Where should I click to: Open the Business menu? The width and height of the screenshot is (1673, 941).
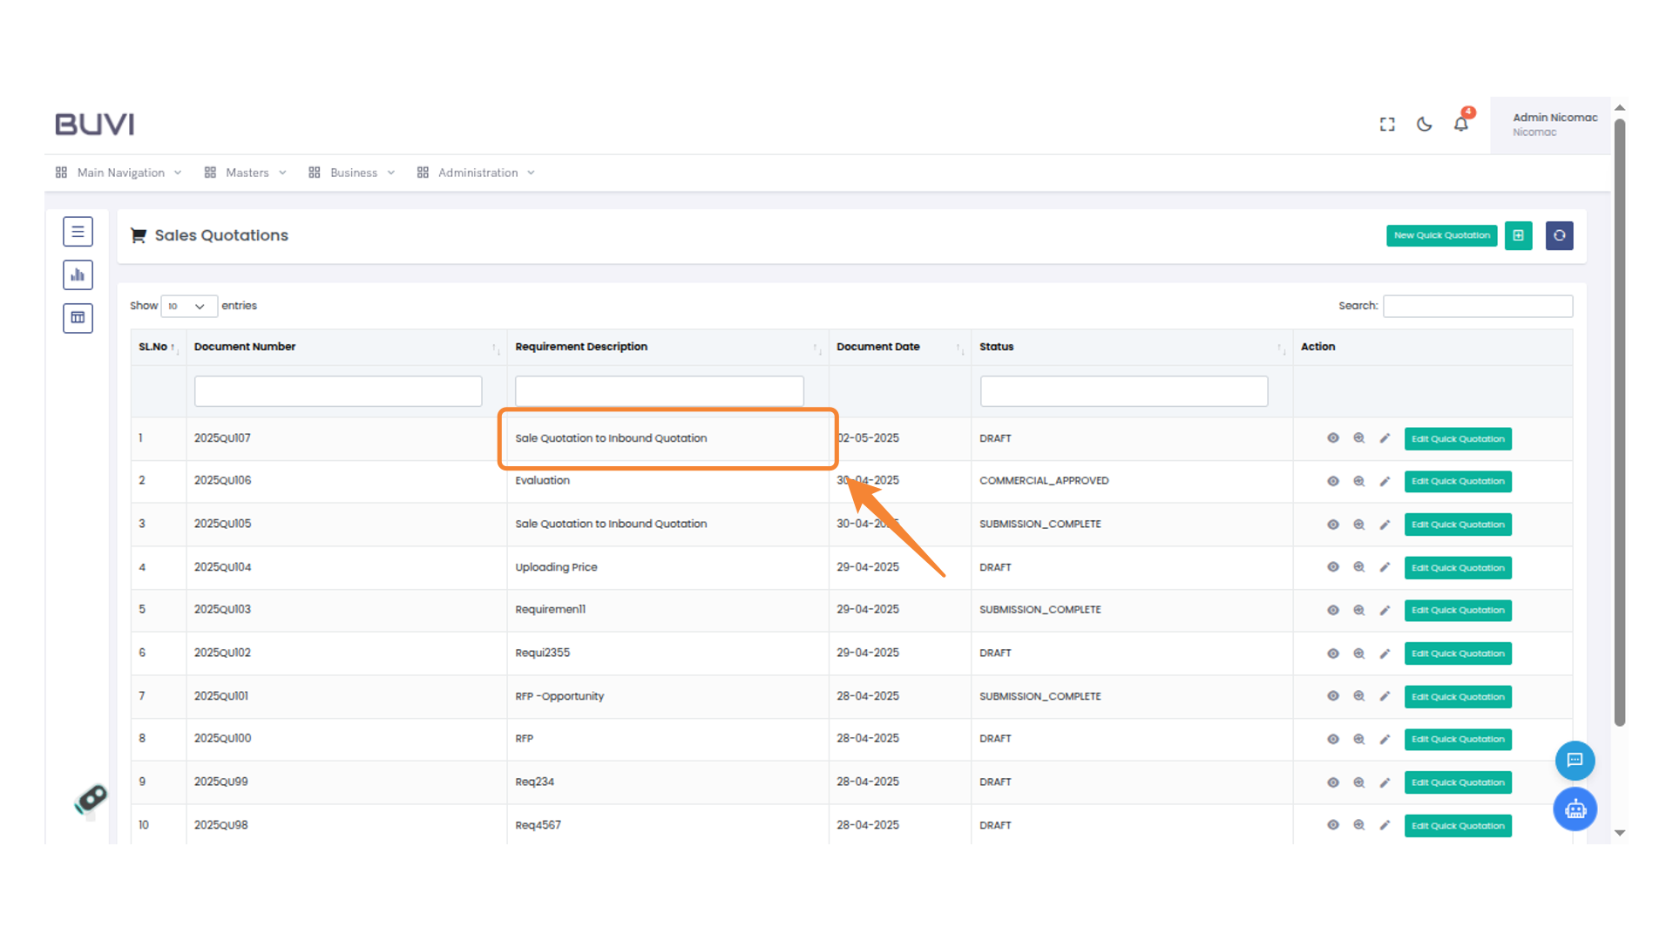tap(352, 173)
